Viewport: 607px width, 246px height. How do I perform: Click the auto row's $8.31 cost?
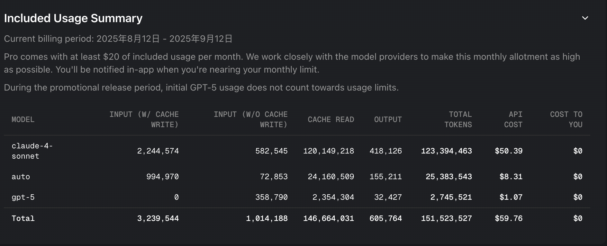pyautogui.click(x=511, y=177)
